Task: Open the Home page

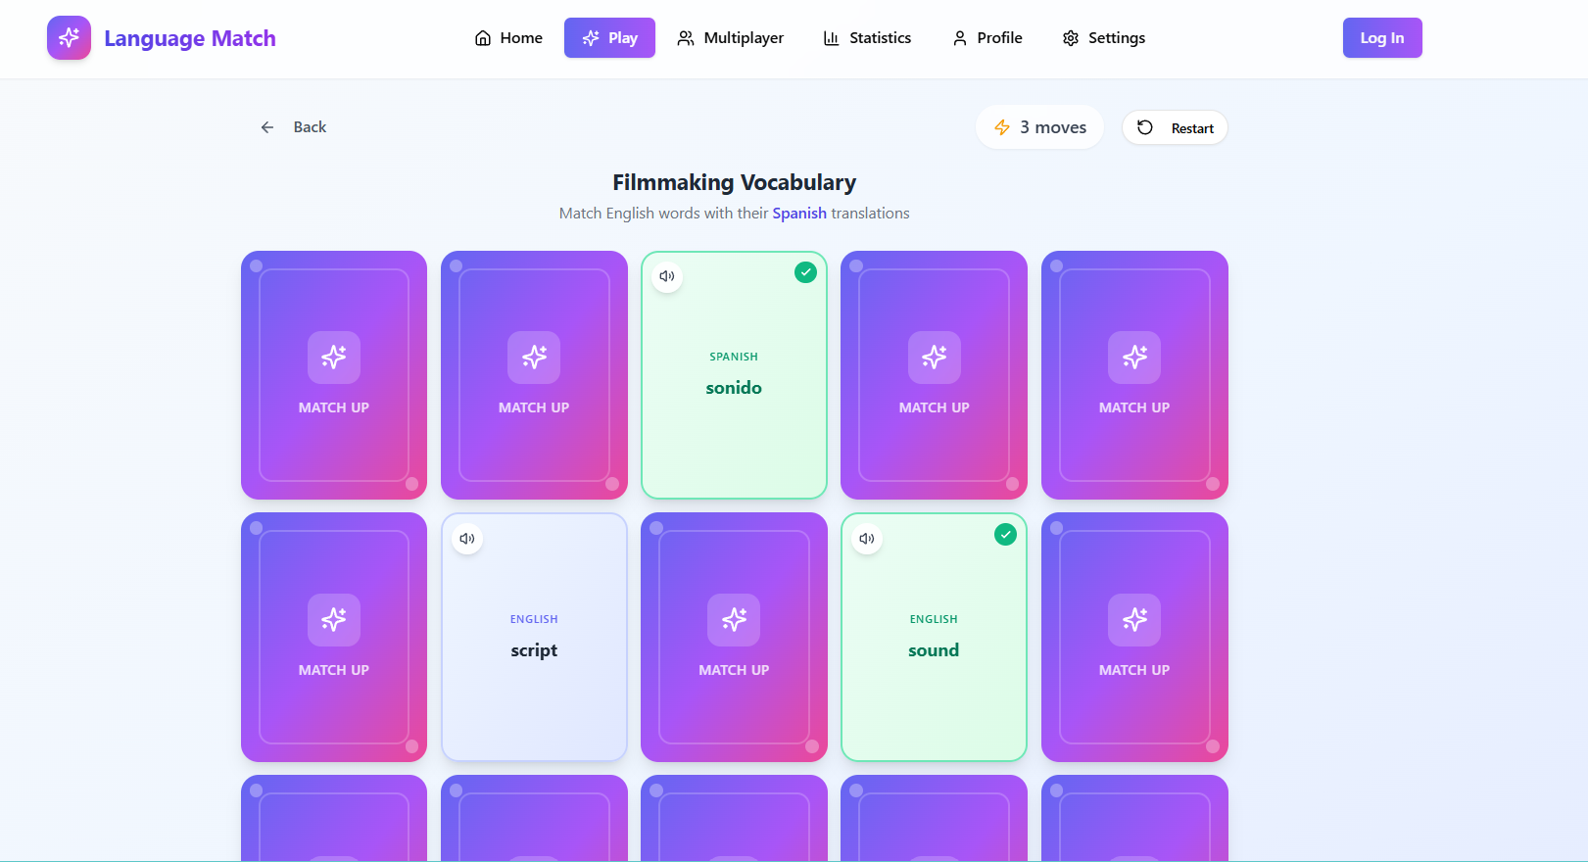Action: 508,38
